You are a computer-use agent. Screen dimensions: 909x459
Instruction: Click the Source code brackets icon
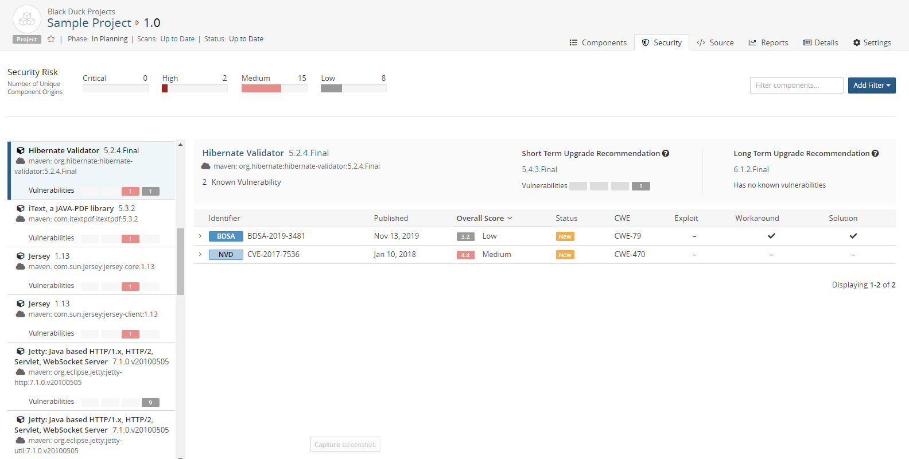coord(701,42)
